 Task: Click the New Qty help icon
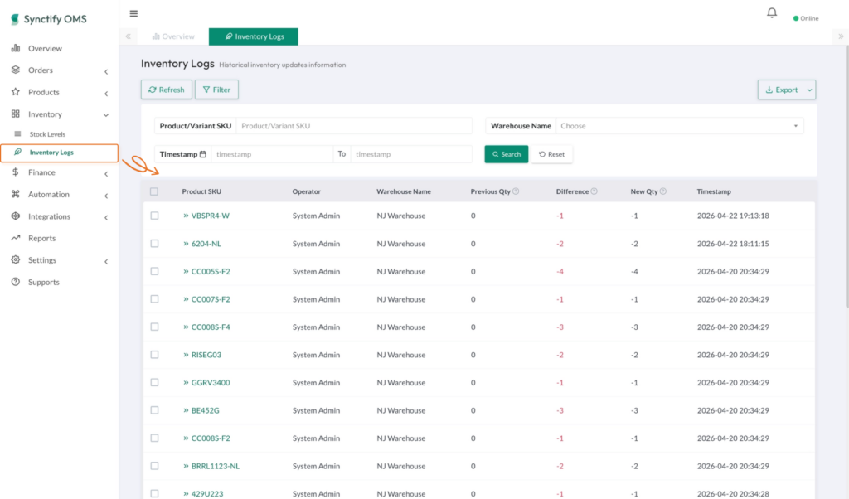[x=663, y=191]
